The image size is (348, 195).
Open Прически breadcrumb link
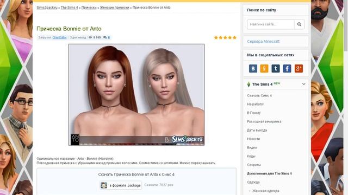(89, 8)
